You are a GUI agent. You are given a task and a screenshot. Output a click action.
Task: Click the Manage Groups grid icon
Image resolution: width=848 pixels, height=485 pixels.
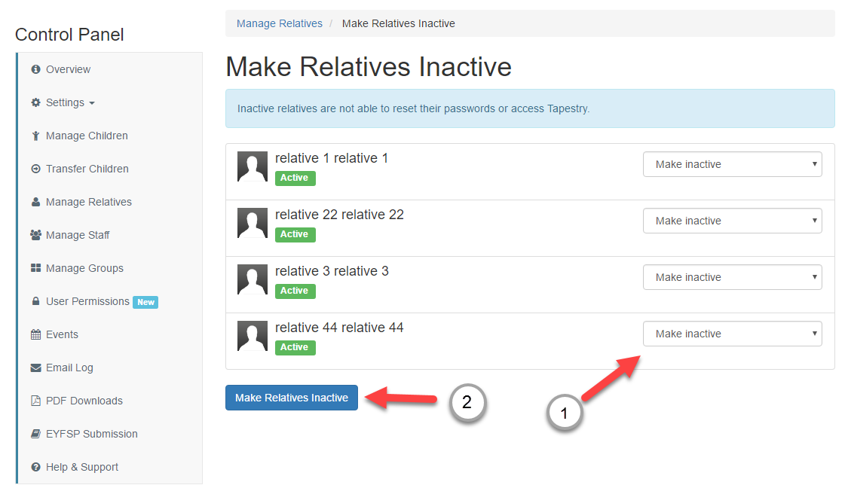coord(35,268)
